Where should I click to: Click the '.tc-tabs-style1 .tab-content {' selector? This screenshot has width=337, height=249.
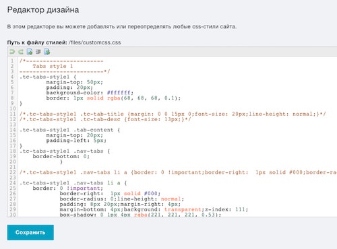click(x=69, y=130)
